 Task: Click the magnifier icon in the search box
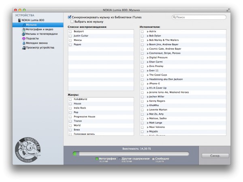(174, 17)
